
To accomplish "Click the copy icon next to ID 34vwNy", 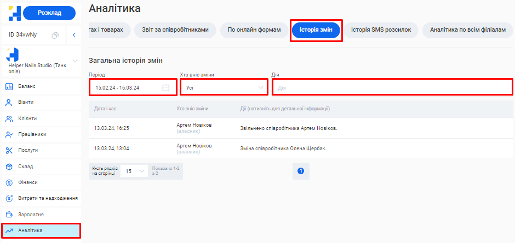I will click(55, 35).
